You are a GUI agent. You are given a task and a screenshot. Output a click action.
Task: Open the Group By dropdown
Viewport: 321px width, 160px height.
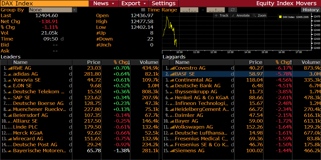75,10
